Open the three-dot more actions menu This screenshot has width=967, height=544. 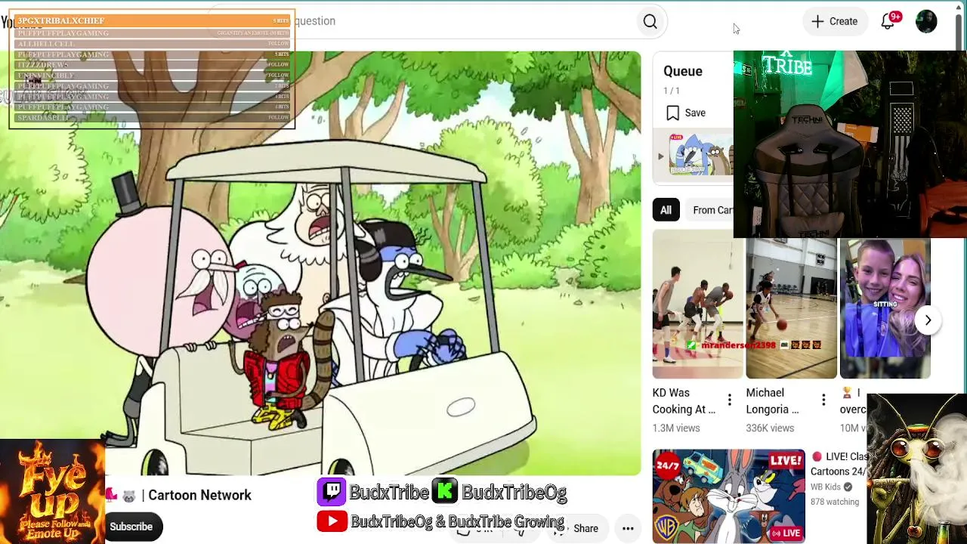pos(628,529)
